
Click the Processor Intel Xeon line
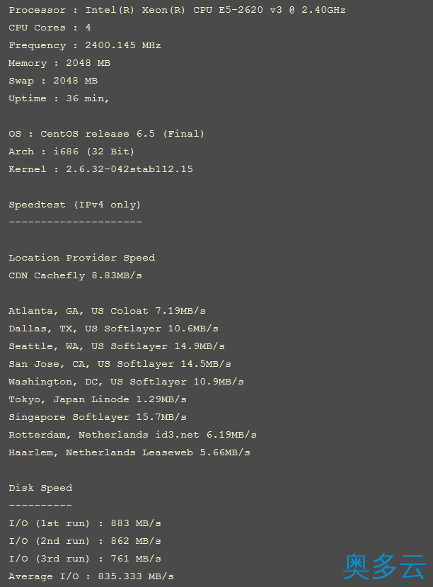click(178, 10)
